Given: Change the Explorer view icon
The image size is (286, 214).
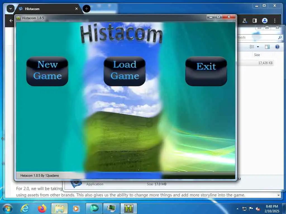Looking at the screenshot, I should click(x=252, y=47).
